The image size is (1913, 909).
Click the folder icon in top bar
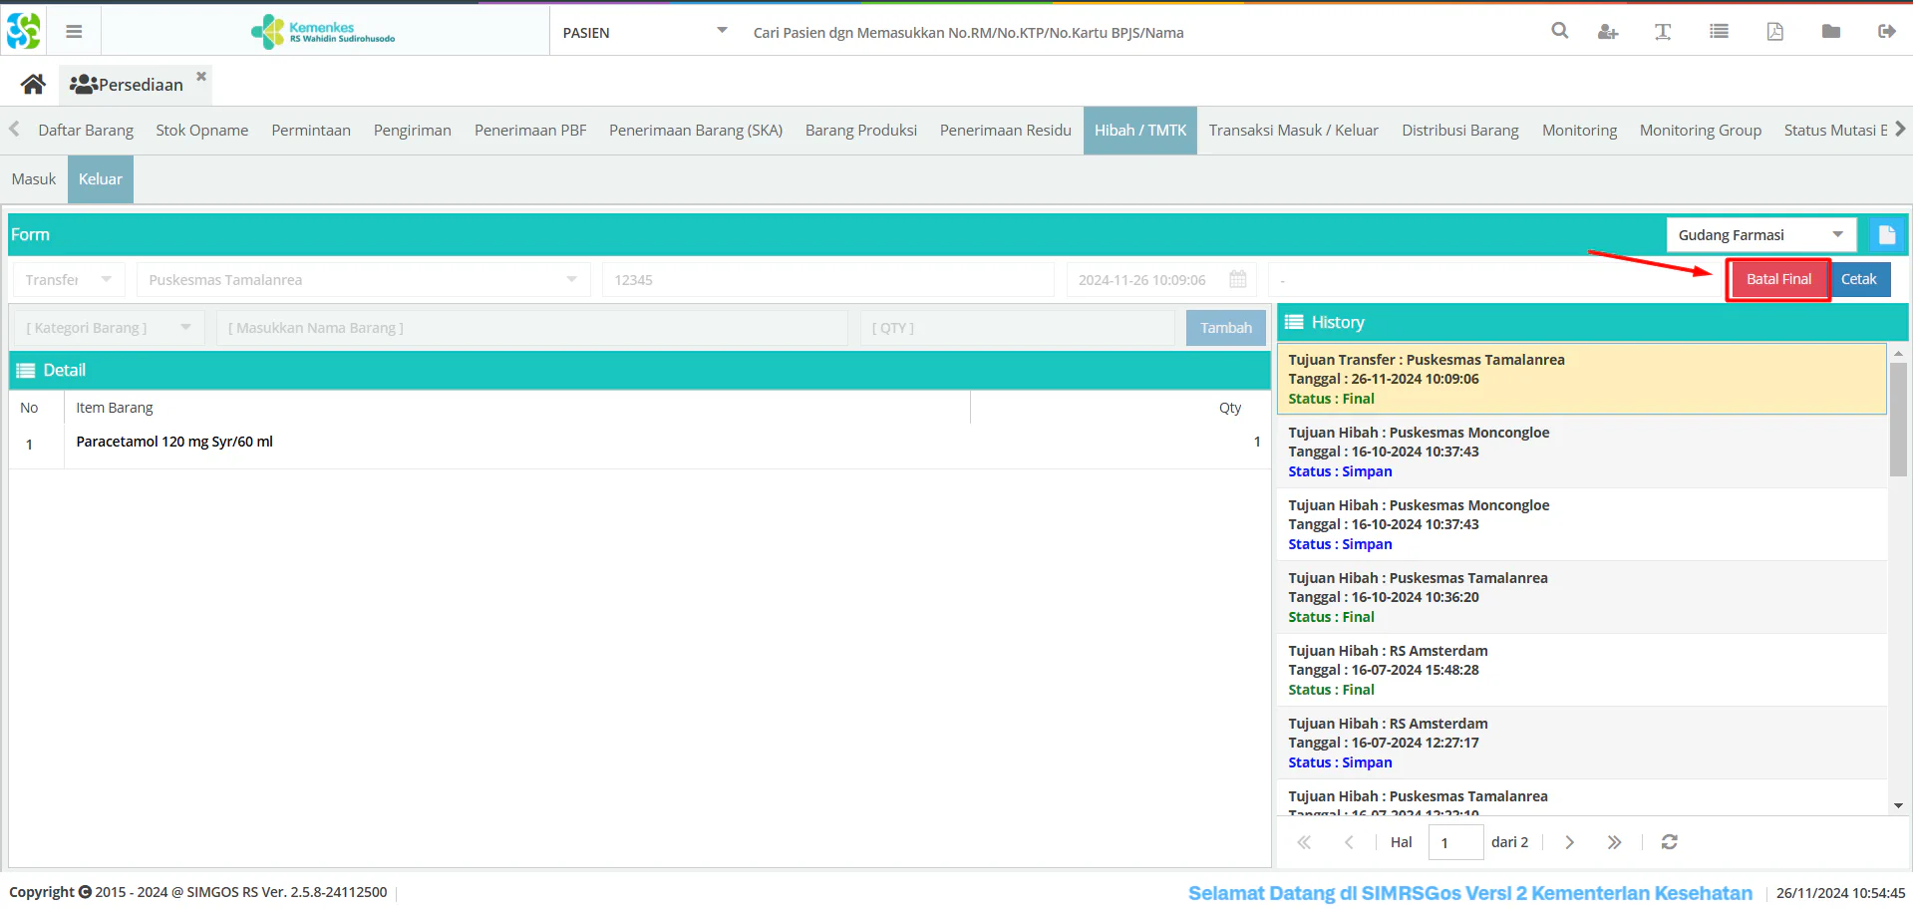(1830, 32)
